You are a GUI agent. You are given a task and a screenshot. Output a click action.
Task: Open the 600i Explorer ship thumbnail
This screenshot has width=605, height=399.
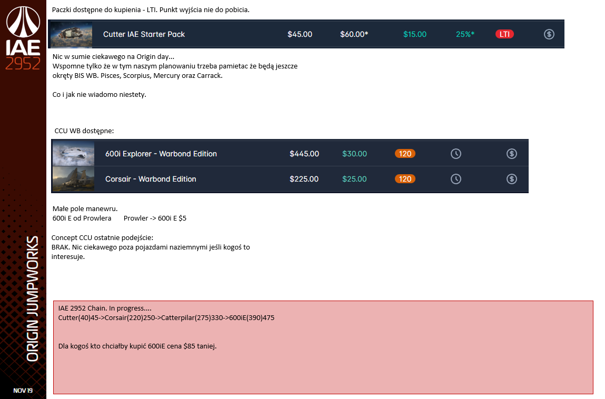[73, 154]
